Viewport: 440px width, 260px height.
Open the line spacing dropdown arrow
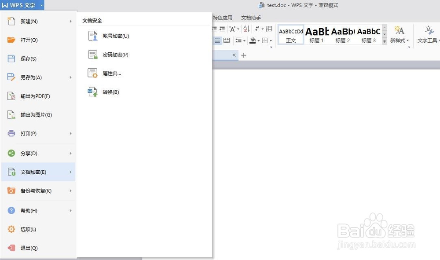click(x=244, y=40)
